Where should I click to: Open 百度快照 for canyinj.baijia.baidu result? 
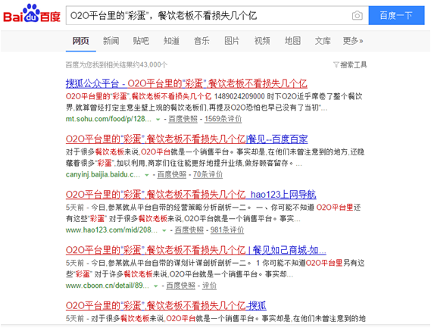coord(172,174)
